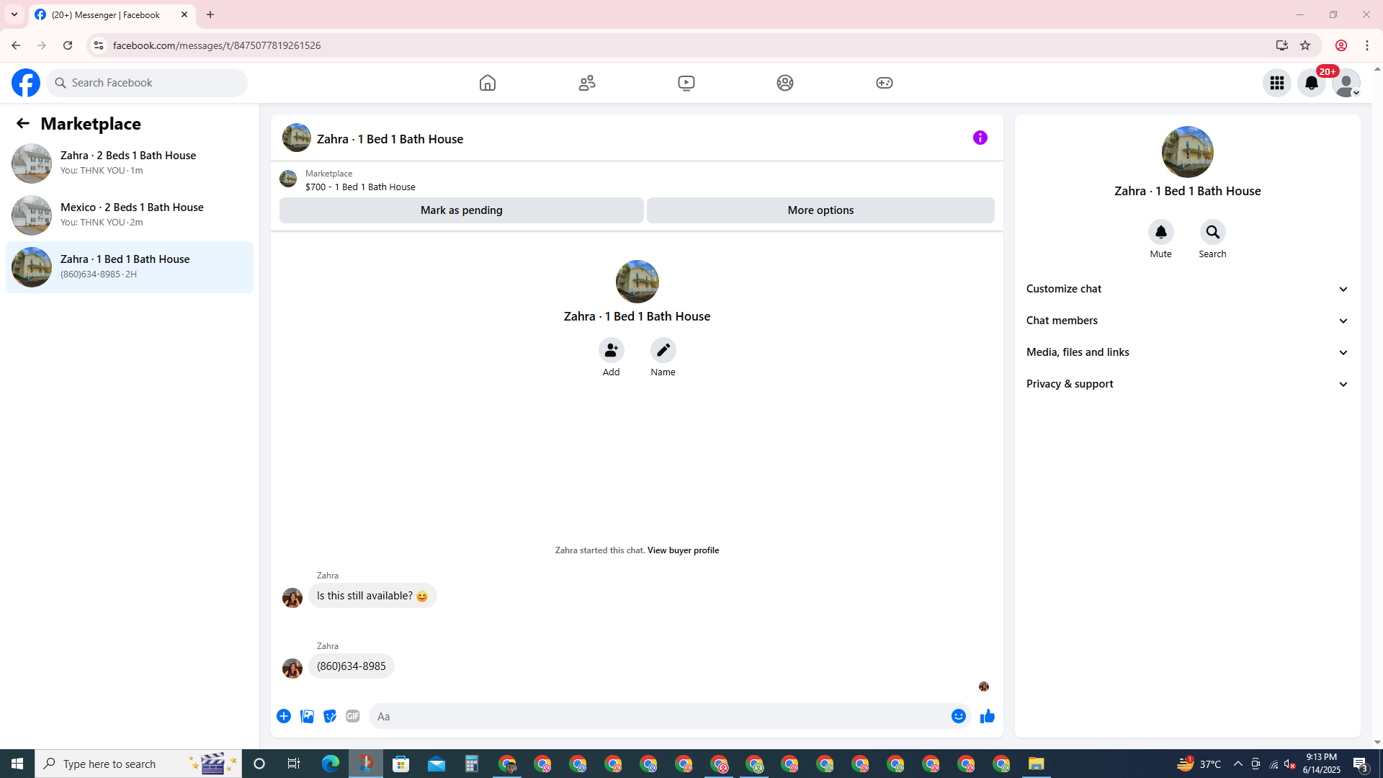The height and width of the screenshot is (778, 1383).
Task: Open the Video (Watch) tab
Action: 686,83
